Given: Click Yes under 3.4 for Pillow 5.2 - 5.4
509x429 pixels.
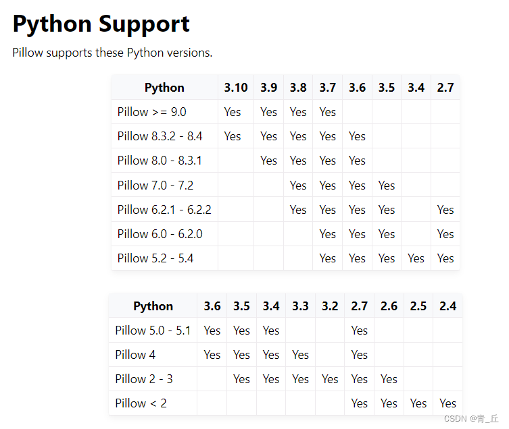Looking at the screenshot, I should (x=416, y=258).
